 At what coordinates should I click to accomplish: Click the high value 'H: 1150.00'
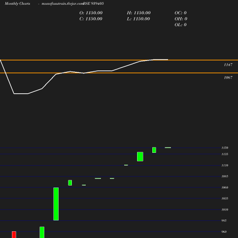point(139,13)
